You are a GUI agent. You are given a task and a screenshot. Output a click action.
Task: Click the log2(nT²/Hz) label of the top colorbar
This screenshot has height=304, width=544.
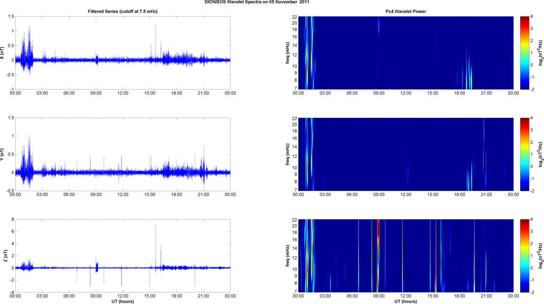[541, 53]
